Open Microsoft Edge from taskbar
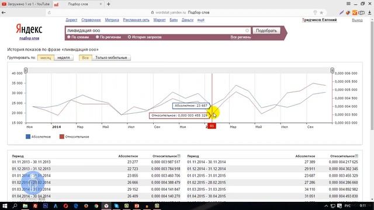 (x=76, y=206)
